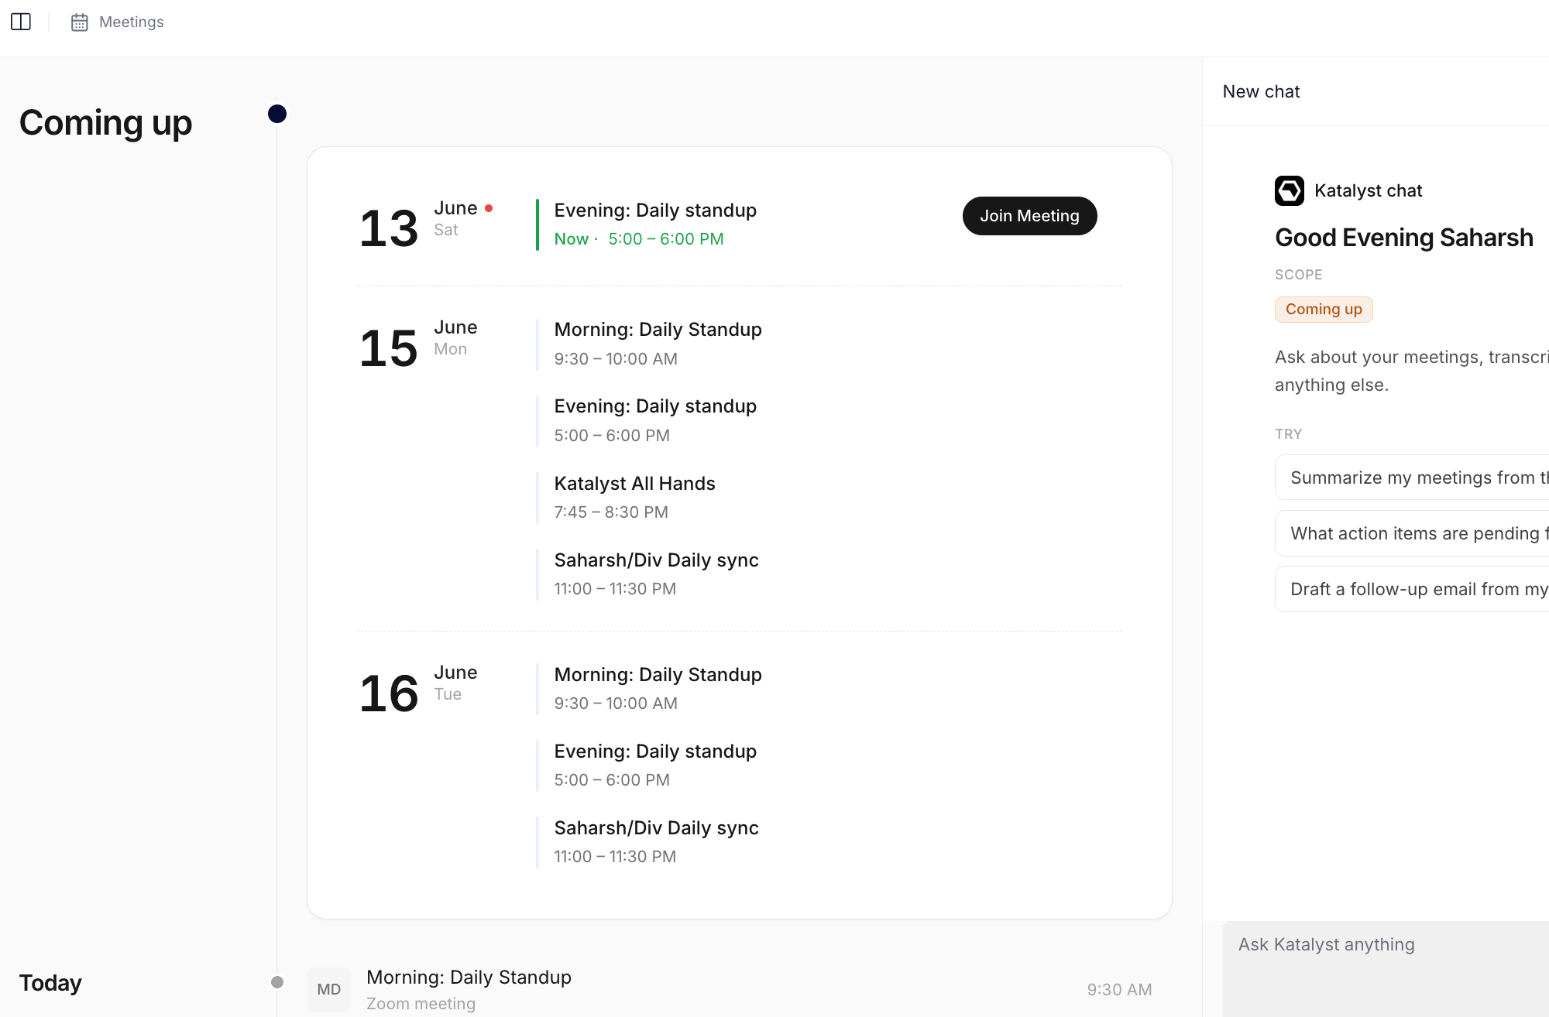Screen dimensions: 1549x1017
Task: Click the 7:45 – 8:30 PM time
Action: pos(611,512)
